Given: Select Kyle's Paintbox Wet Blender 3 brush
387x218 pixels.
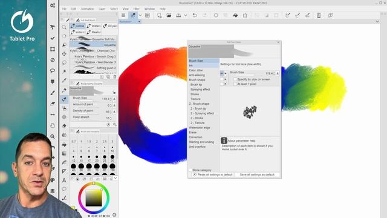Looking at the screenshot, I should pyautogui.click(x=93, y=62).
